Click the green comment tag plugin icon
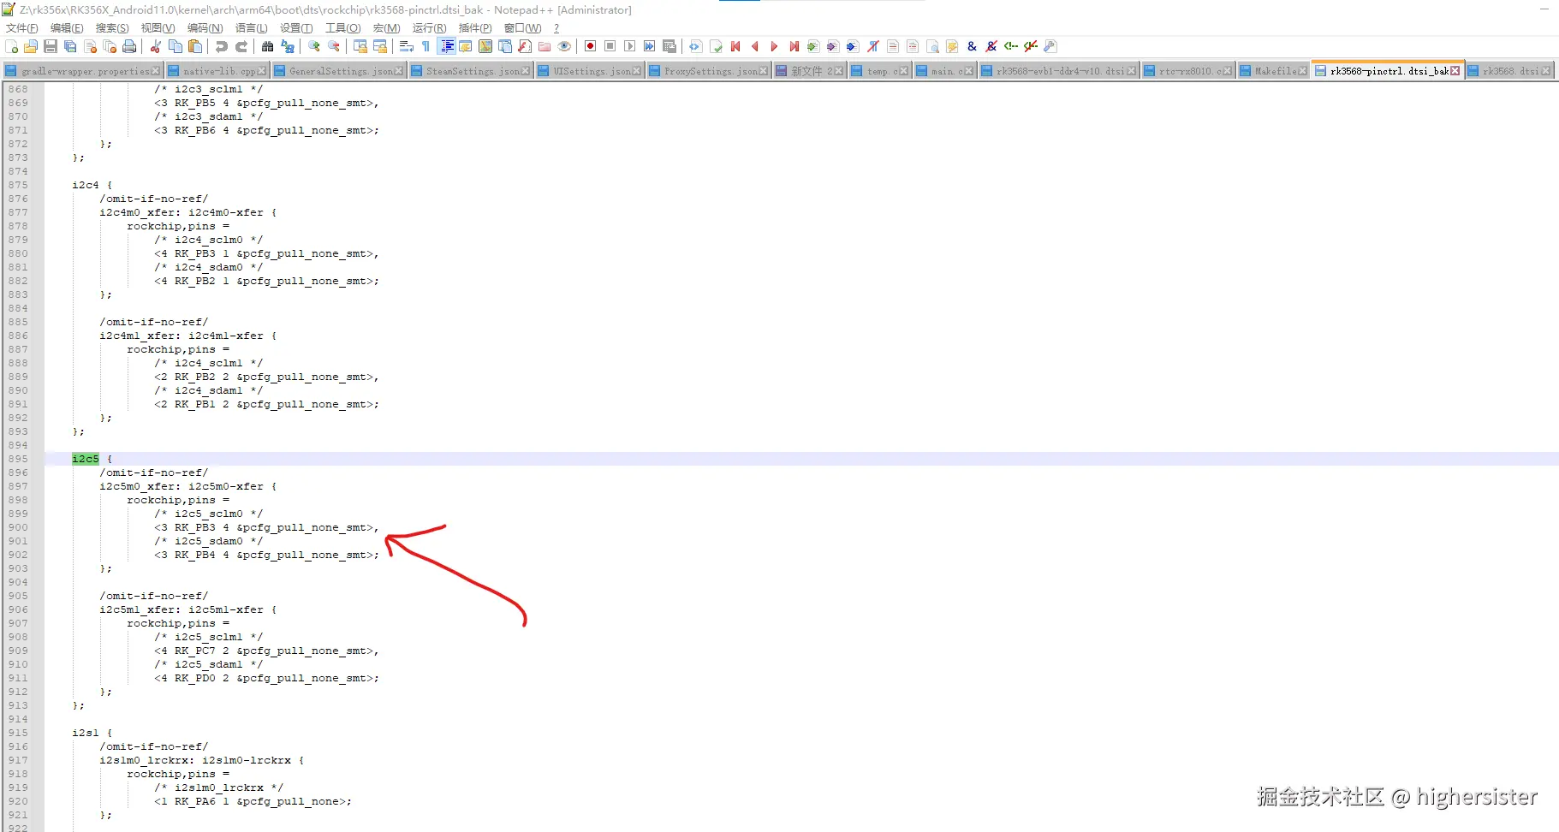Image resolution: width=1559 pixels, height=832 pixels. 1011,46
